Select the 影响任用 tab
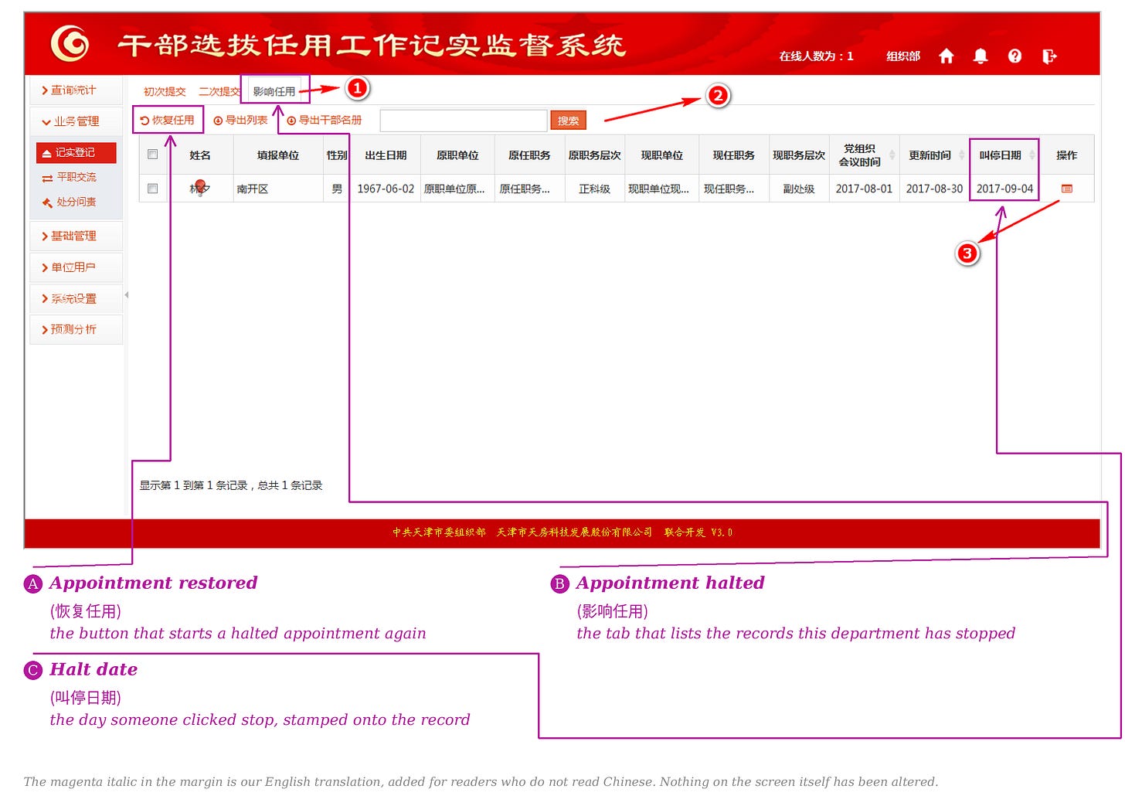Screen dimensions: 1125x806 tap(274, 91)
